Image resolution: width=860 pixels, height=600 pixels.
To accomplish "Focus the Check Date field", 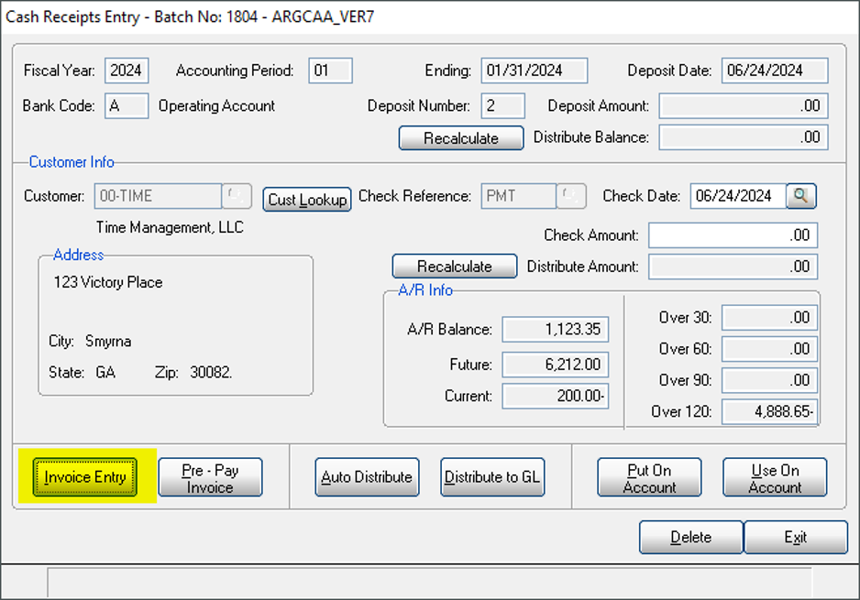I will coord(738,196).
